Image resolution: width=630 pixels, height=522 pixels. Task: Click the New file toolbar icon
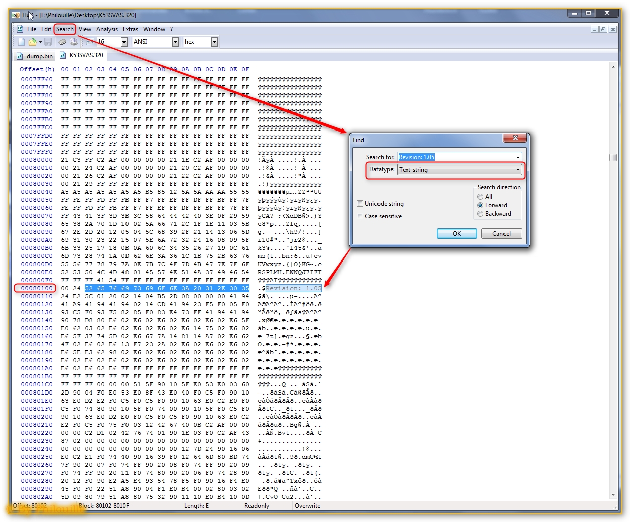tap(21, 42)
